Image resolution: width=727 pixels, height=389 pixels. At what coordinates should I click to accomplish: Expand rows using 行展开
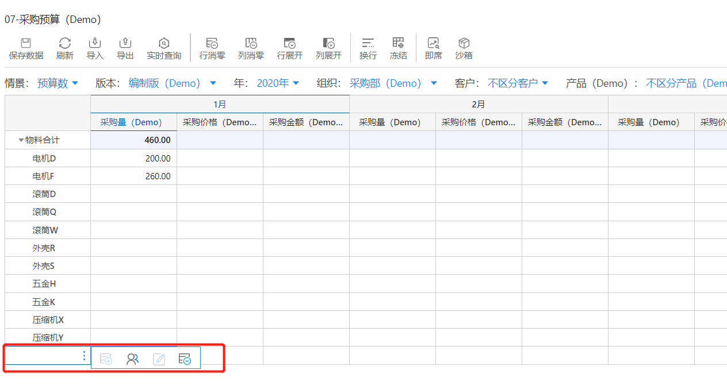[289, 44]
